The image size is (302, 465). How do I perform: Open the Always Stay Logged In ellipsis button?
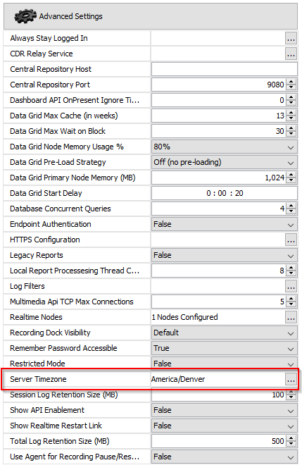click(291, 38)
